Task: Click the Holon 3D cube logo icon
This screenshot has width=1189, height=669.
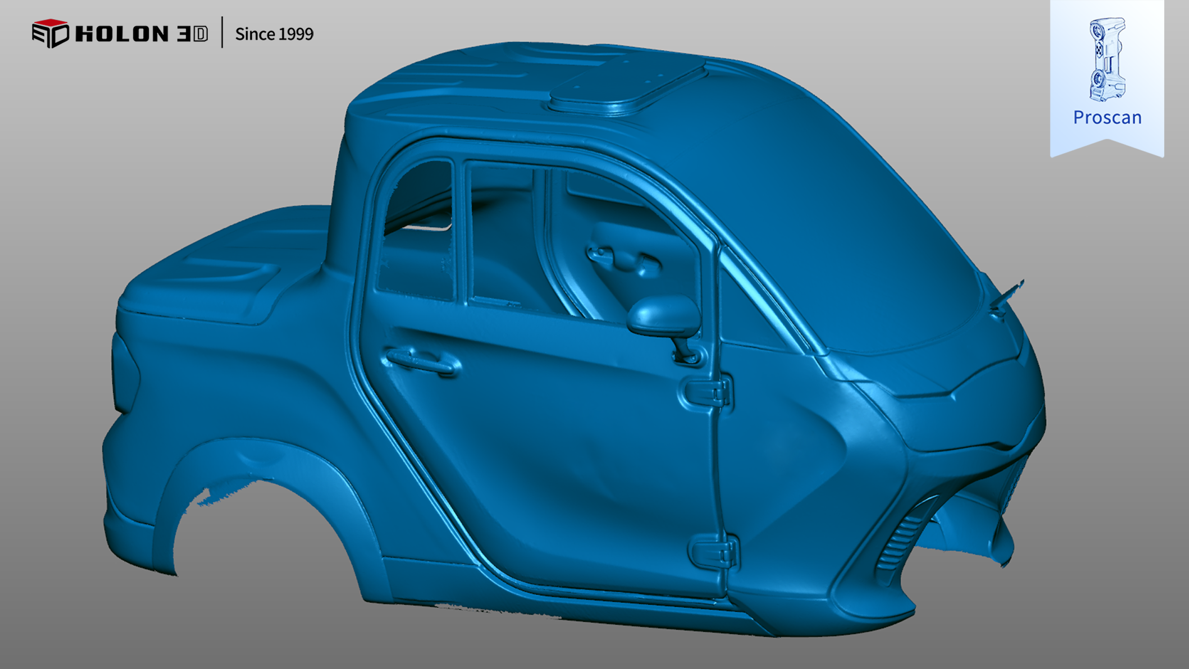Action: (x=50, y=33)
